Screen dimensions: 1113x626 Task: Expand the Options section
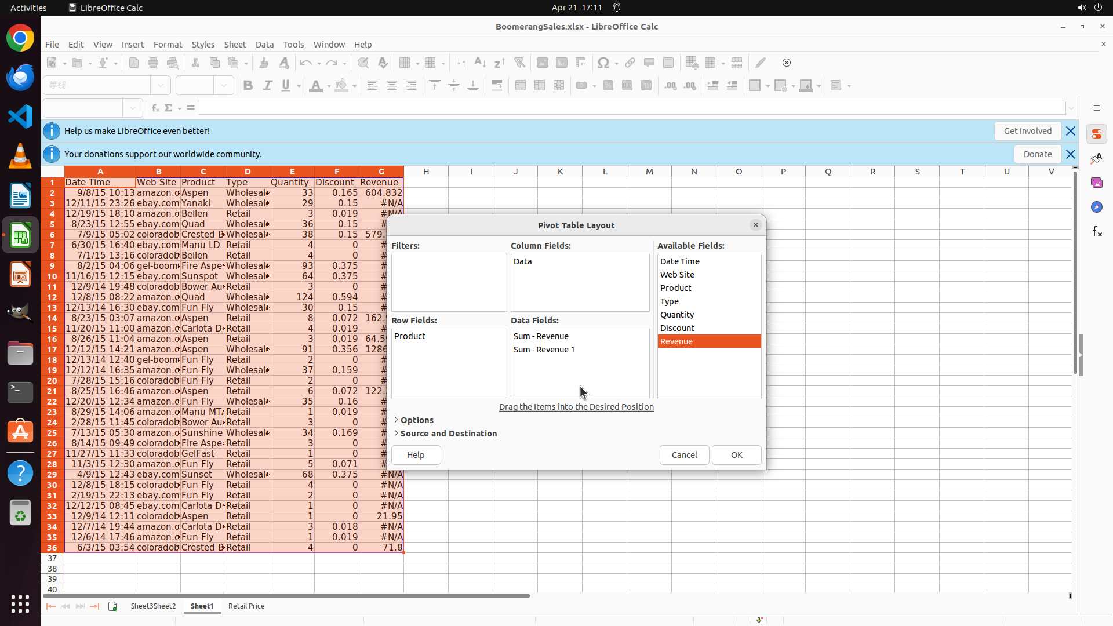(x=416, y=420)
